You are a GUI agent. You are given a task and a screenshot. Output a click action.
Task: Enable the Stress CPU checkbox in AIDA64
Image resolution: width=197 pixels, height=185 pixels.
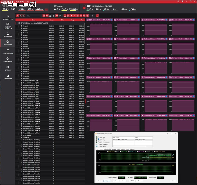99,137
